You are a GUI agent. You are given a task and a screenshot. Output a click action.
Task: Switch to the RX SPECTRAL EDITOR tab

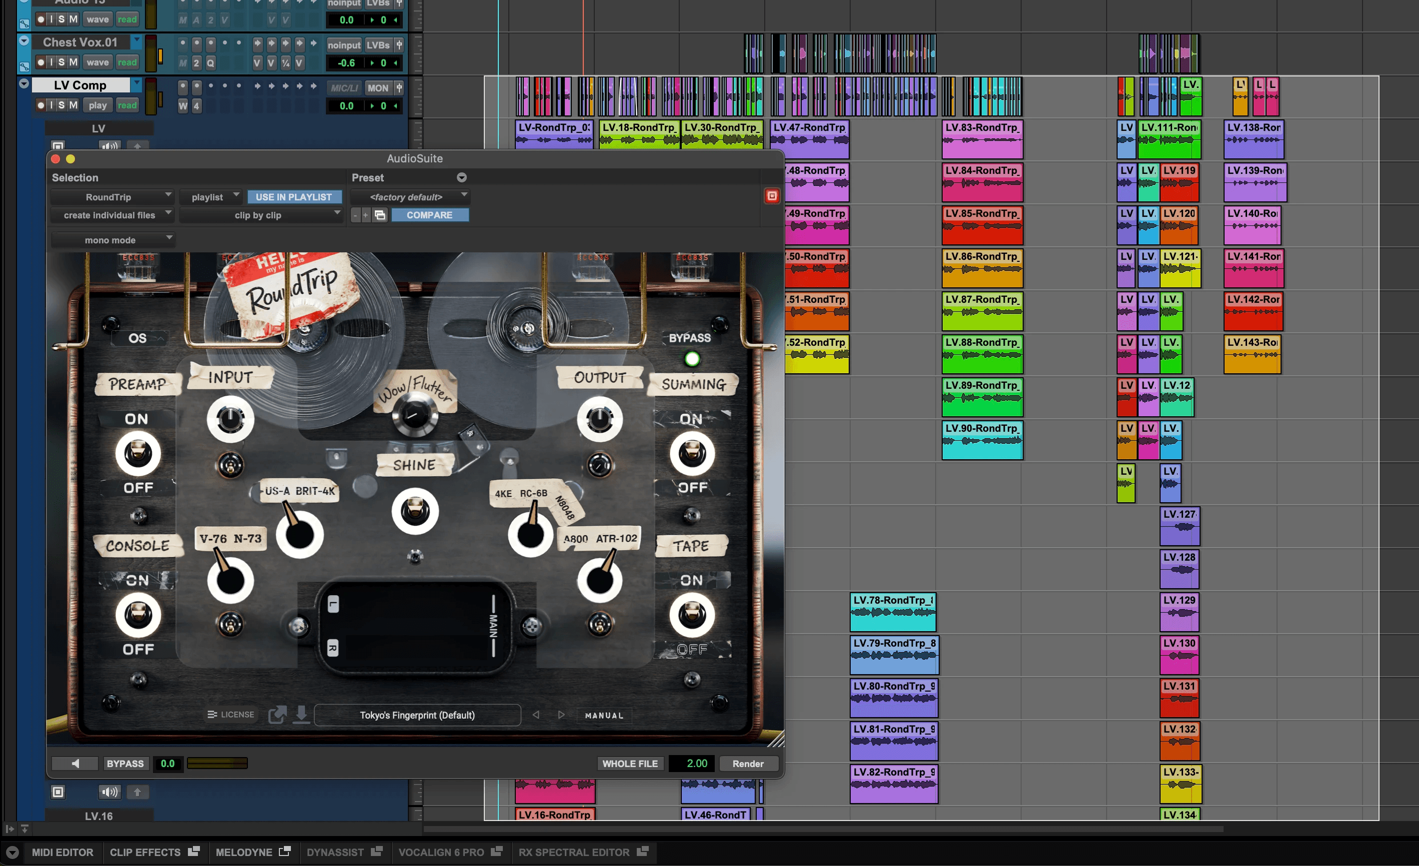click(574, 852)
